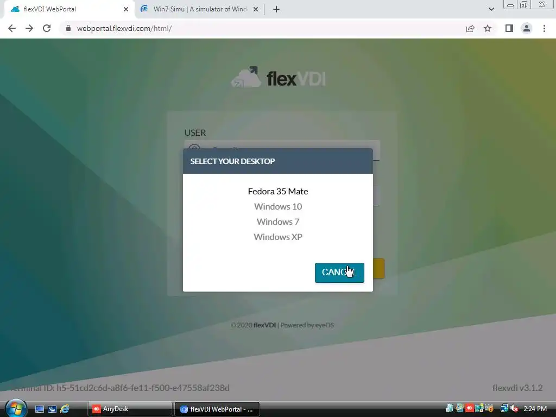
Task: Choose the Windows 10 desktop option
Action: point(277,206)
